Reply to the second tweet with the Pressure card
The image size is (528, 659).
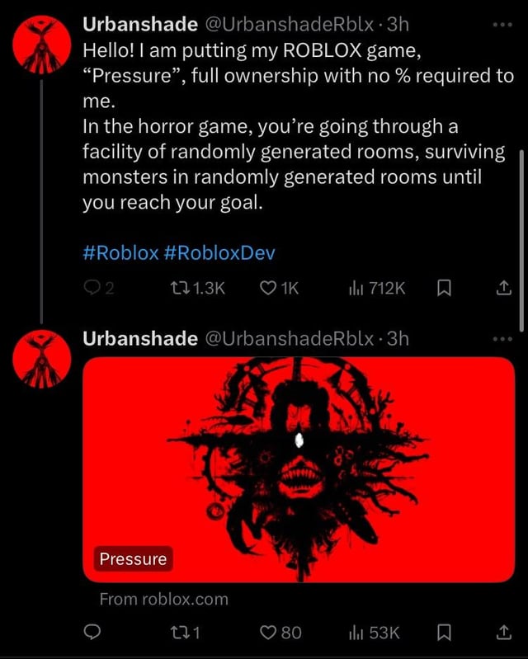click(92, 633)
